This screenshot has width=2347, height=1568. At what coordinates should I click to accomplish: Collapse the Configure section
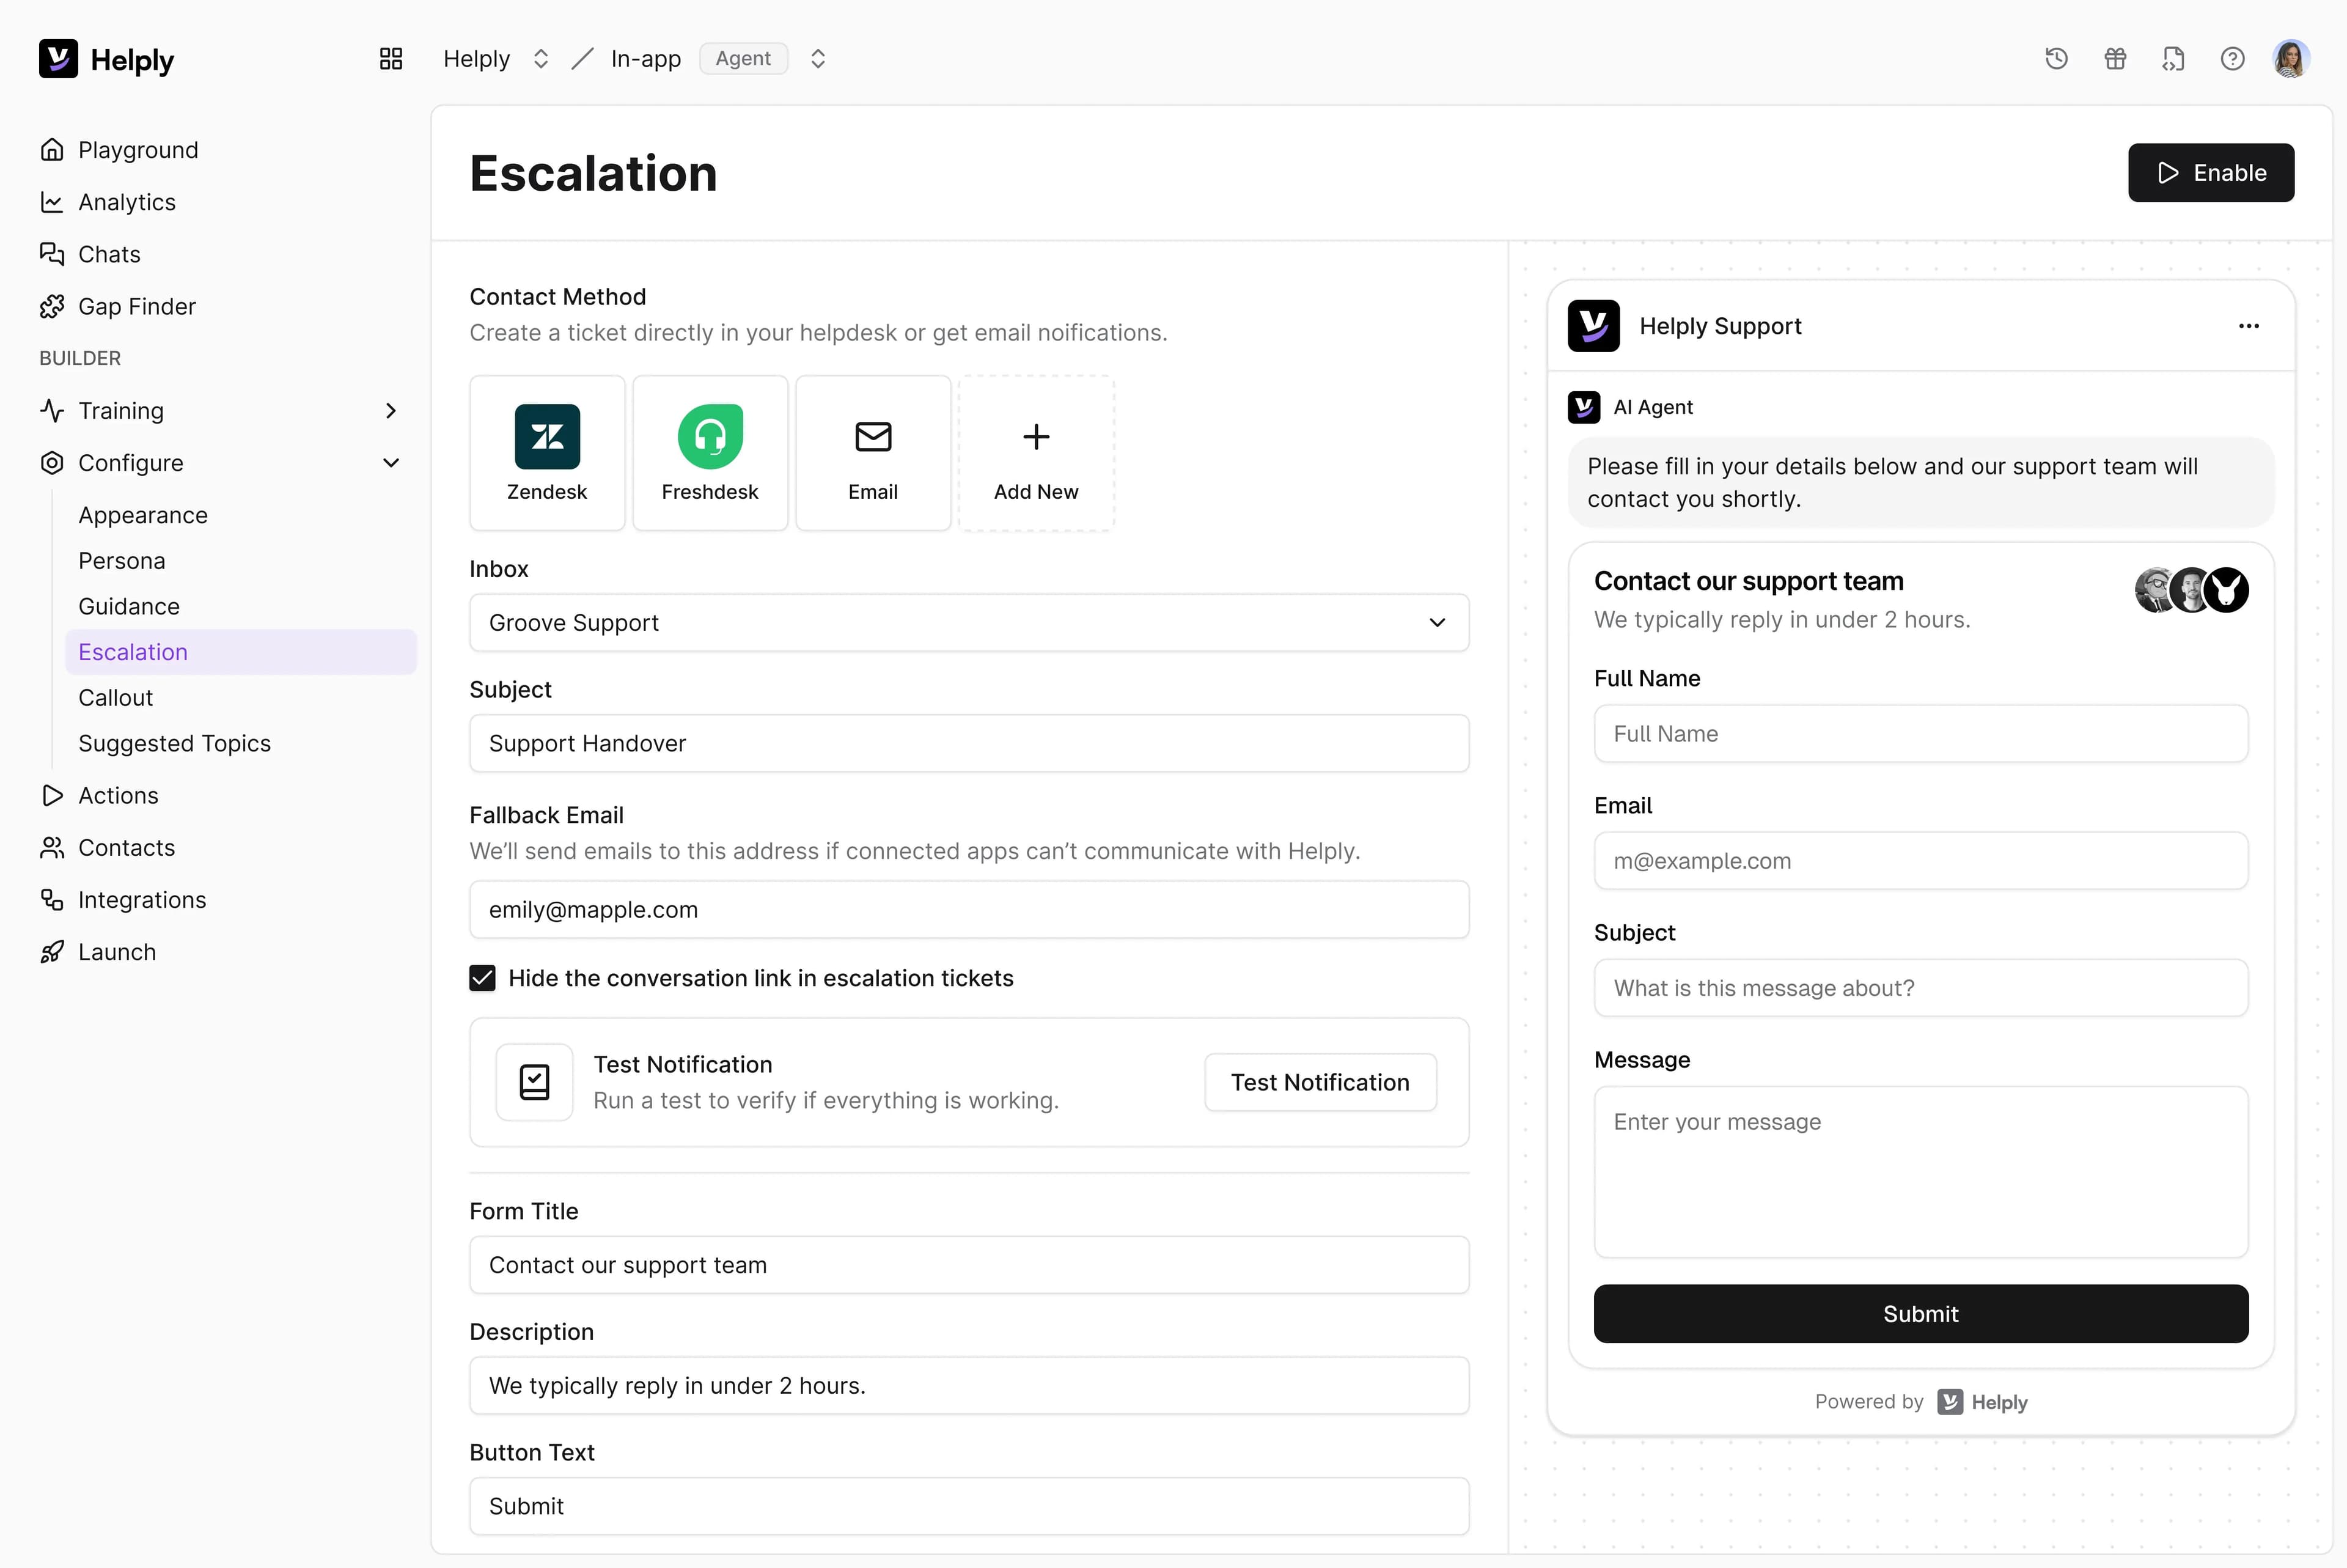pos(391,462)
